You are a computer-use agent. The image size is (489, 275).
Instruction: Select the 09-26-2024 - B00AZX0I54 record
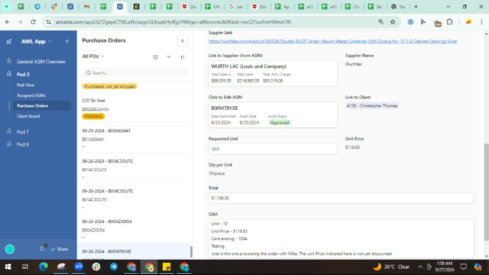[133, 228]
